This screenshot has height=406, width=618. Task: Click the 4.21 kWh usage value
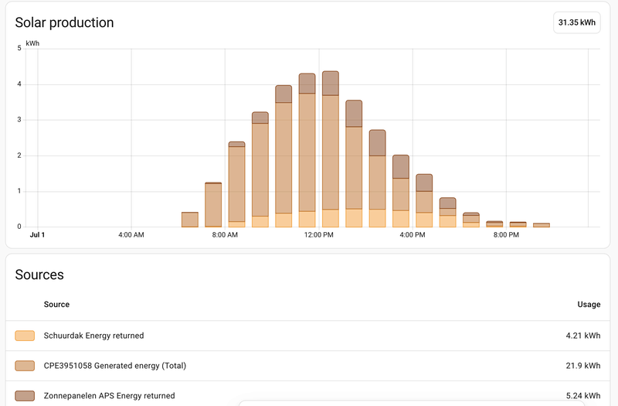(583, 336)
